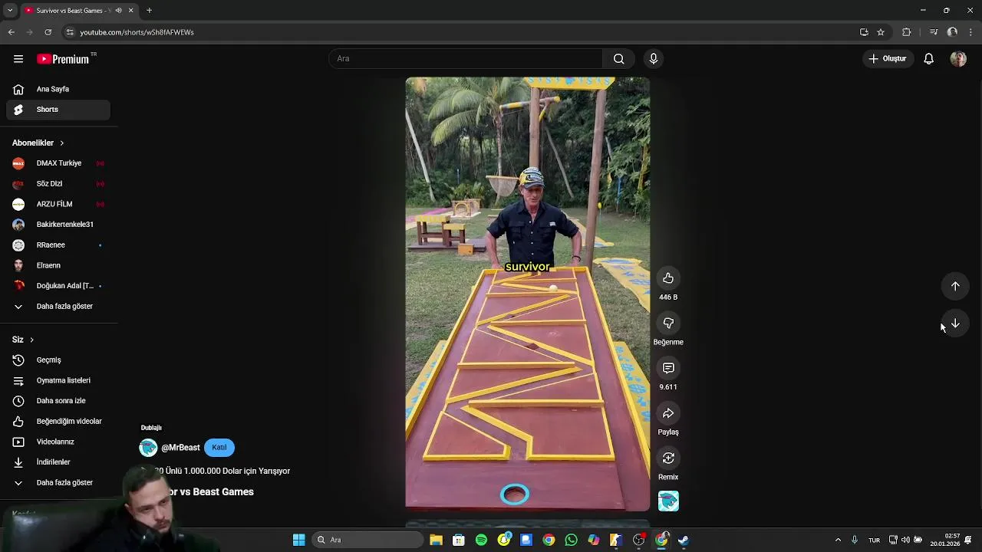Reload the page in browser toolbar
This screenshot has height=552, width=982.
click(x=48, y=32)
